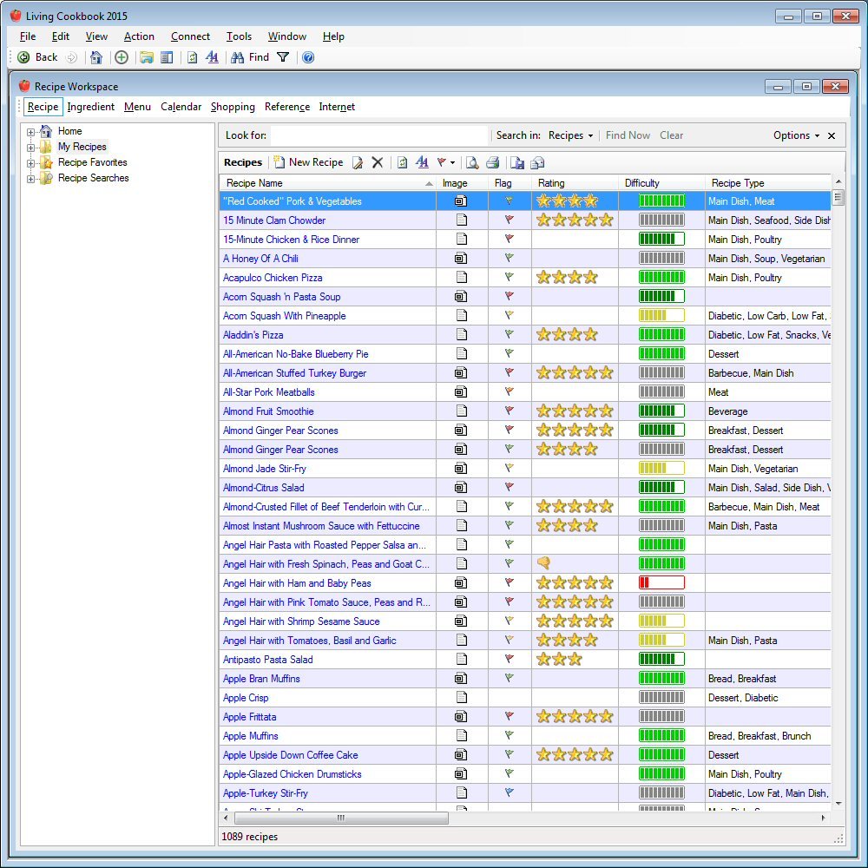
Task: Click the New Recipe button
Action: coord(308,162)
